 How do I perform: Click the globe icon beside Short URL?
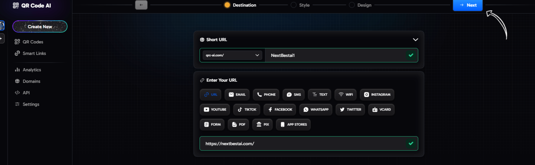202,40
